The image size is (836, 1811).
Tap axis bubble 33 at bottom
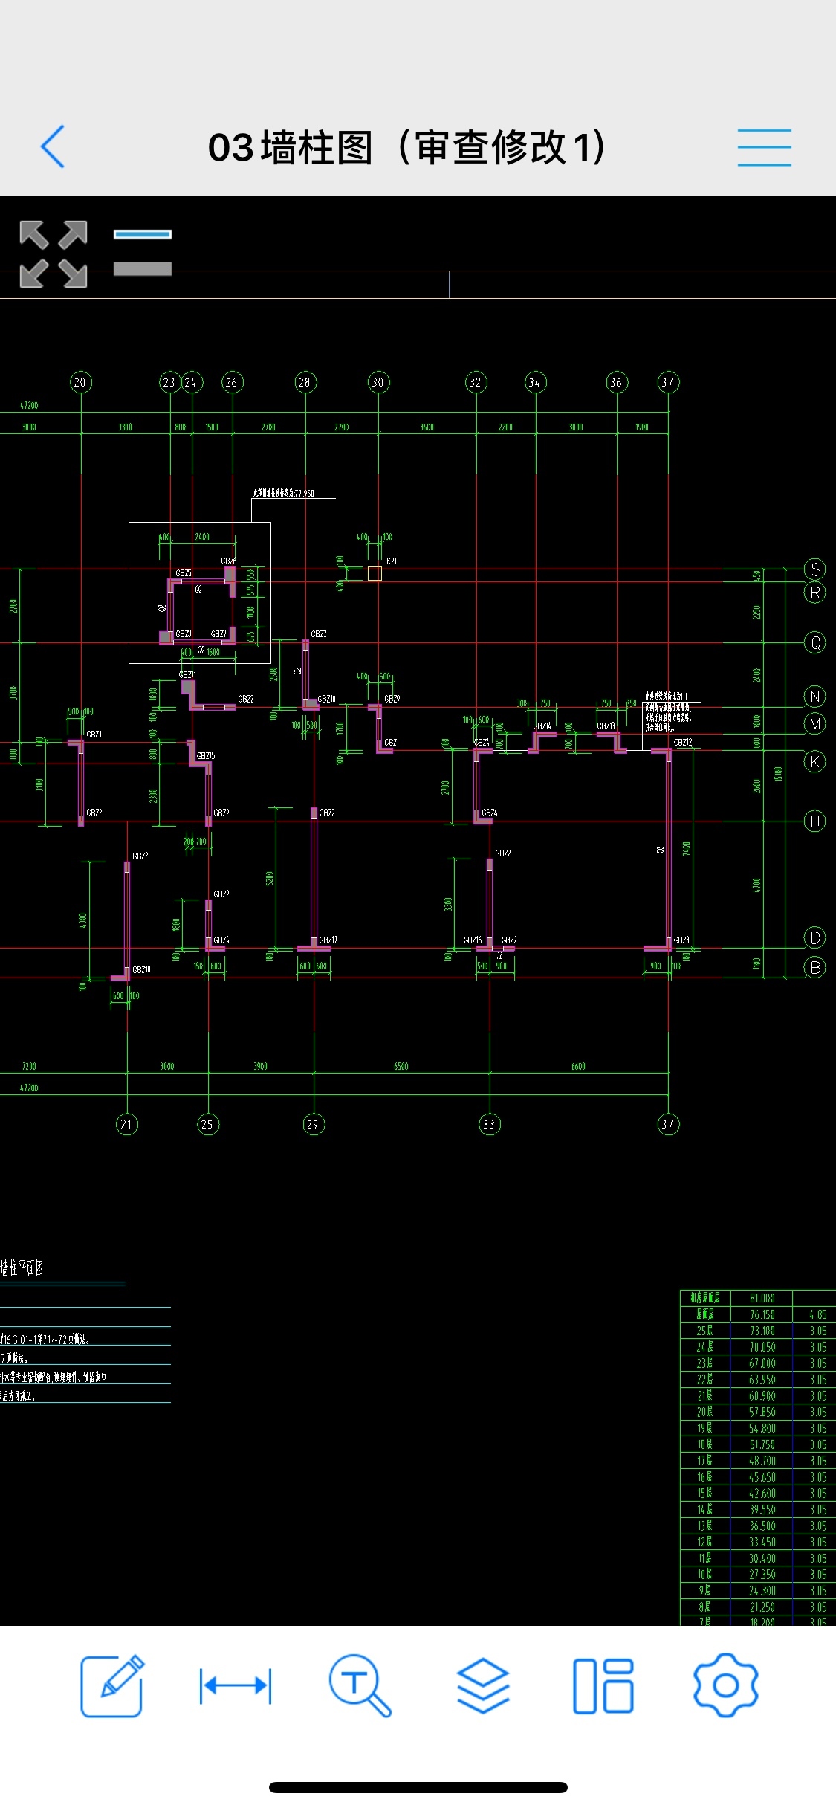(489, 1124)
